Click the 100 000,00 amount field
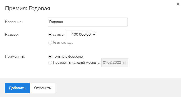 pyautogui.click(x=79, y=35)
